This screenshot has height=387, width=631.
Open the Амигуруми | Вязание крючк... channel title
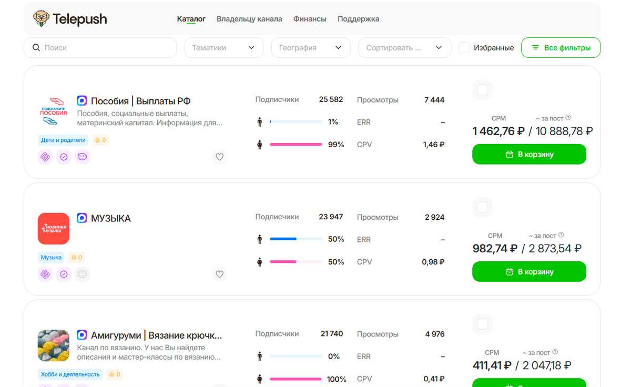coord(157,335)
